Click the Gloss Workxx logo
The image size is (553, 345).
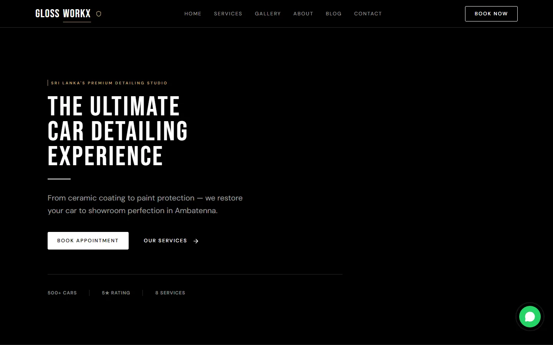point(63,14)
